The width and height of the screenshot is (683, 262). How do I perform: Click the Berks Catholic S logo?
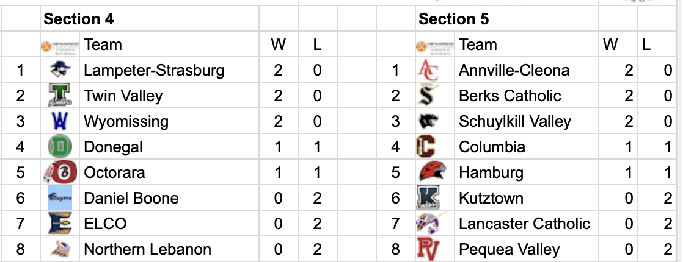pyautogui.click(x=426, y=96)
